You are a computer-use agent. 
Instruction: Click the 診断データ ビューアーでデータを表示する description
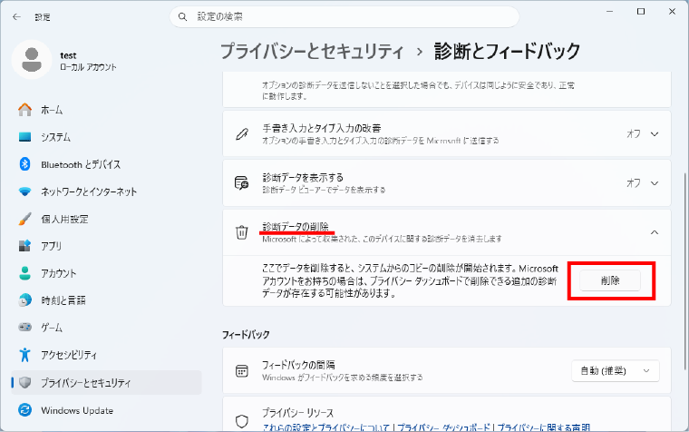pyautogui.click(x=324, y=190)
